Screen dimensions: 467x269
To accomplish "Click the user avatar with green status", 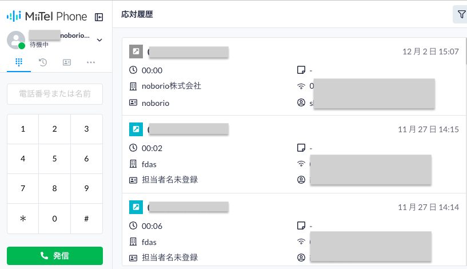I will [x=16, y=40].
